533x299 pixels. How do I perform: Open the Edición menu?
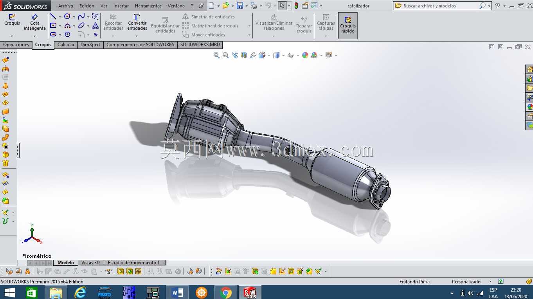pos(87,6)
